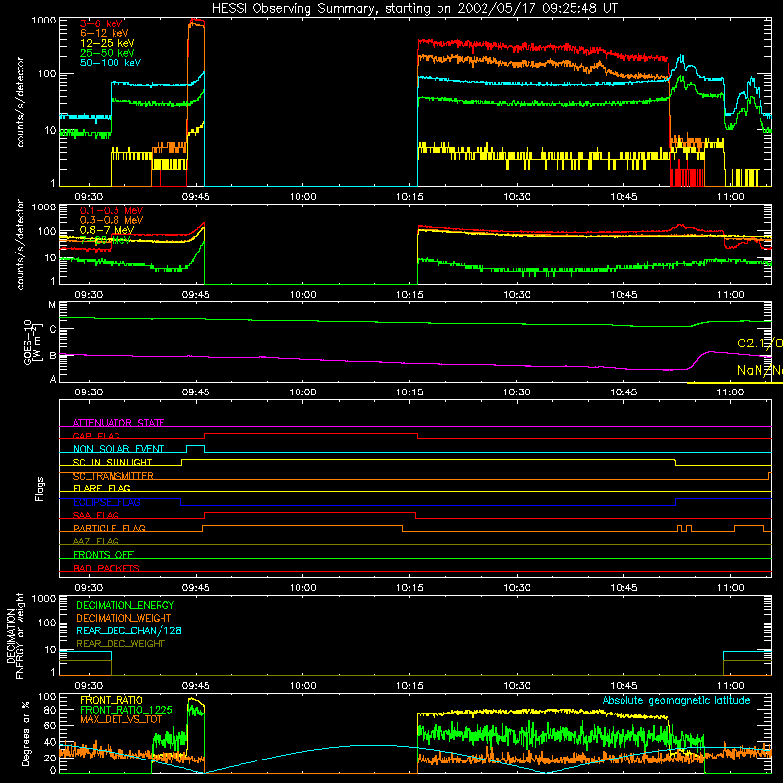Click the orange 0.3-0.8 MeV legend label
The image size is (783, 783).
pos(111,220)
